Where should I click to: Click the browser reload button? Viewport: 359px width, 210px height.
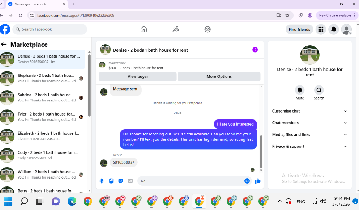pos(20,15)
